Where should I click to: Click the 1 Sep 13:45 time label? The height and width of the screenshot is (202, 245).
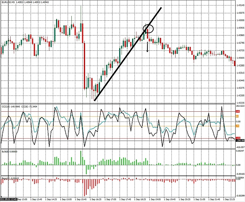click(36, 199)
